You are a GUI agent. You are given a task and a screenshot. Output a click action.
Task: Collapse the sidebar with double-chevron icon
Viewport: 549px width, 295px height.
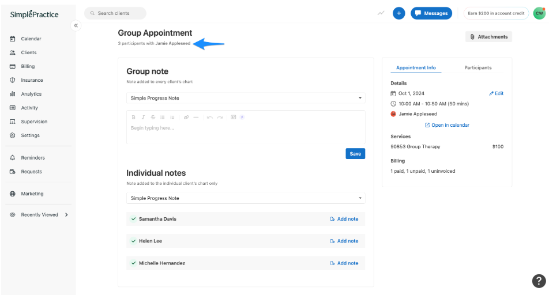(x=76, y=26)
